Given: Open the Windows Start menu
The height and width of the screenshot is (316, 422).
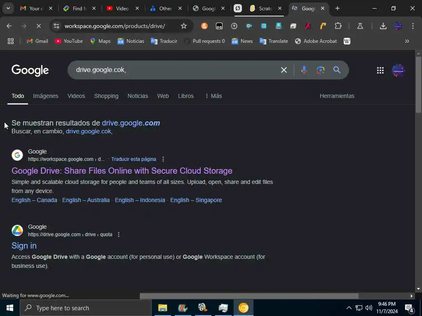Looking at the screenshot, I should click(10, 308).
